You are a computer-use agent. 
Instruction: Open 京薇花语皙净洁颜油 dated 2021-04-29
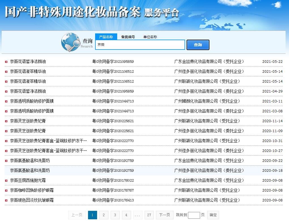point(28,91)
